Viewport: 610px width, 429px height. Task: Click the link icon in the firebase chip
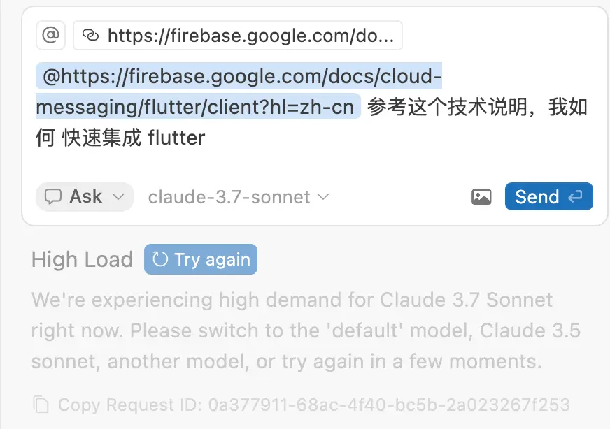click(x=91, y=36)
